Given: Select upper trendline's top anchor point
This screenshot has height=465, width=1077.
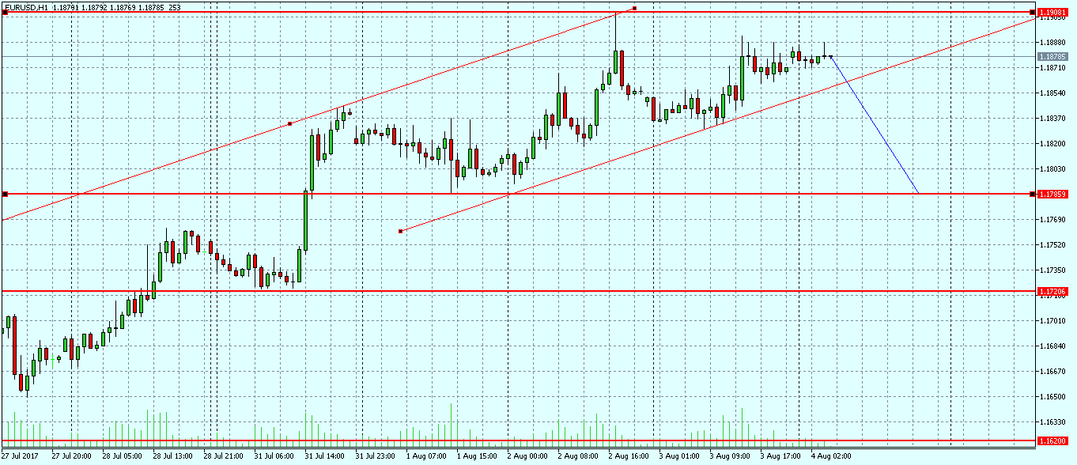Looking at the screenshot, I should pos(634,8).
